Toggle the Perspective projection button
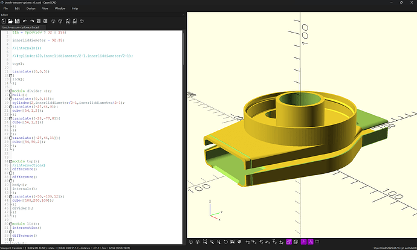The width and height of the screenshot is (417, 250). [289, 242]
